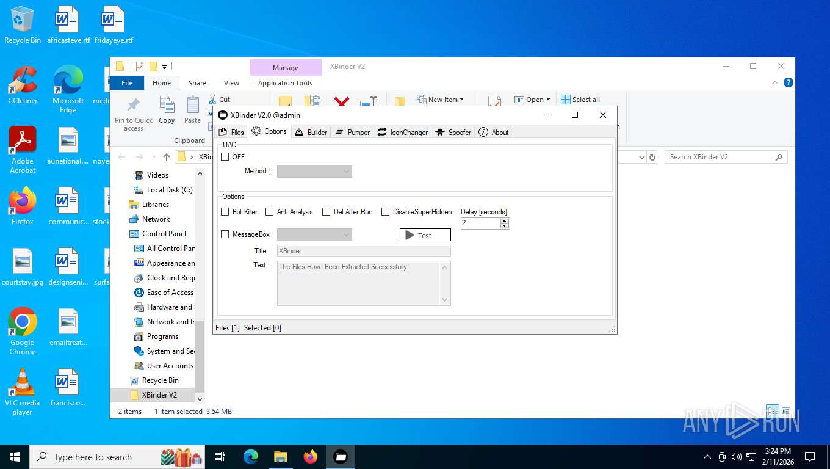Click the message Title input field
Viewport: 830px width, 469px height.
pyautogui.click(x=364, y=251)
